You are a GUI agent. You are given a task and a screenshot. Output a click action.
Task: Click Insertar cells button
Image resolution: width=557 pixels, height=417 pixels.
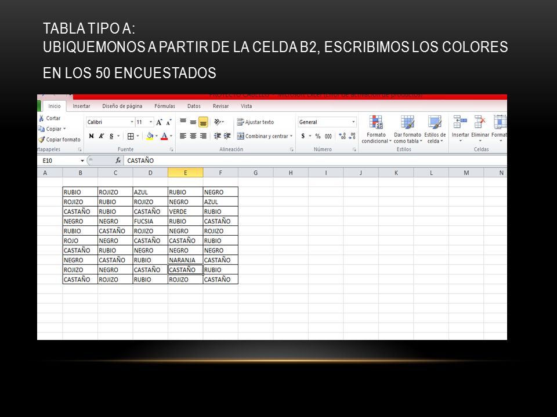460,129
